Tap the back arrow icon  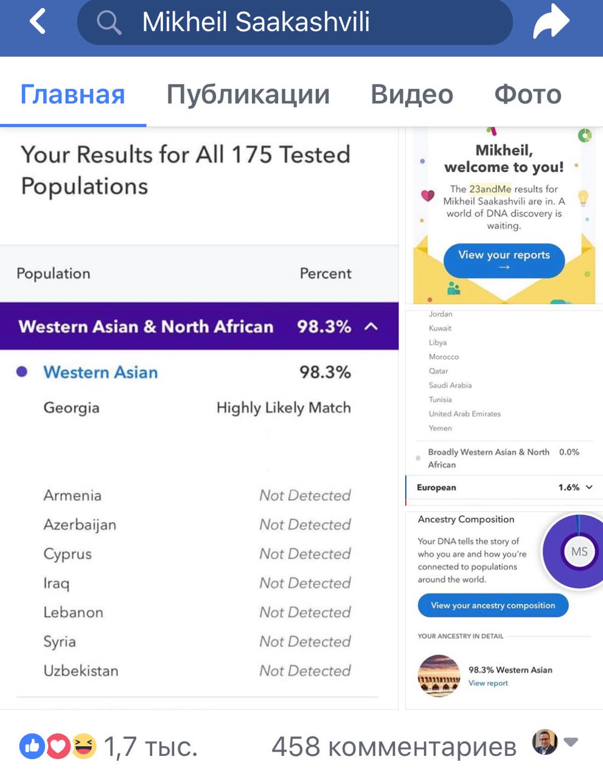pyautogui.click(x=38, y=23)
